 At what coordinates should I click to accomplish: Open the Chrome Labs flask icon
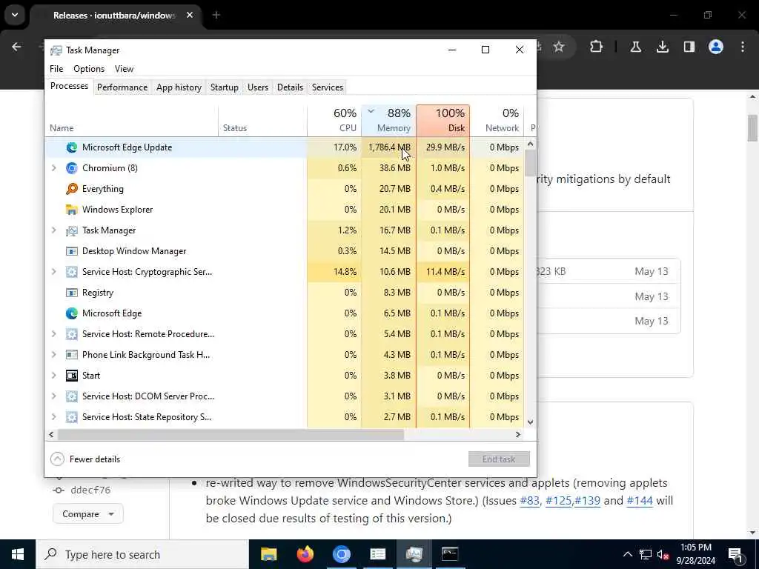point(635,47)
